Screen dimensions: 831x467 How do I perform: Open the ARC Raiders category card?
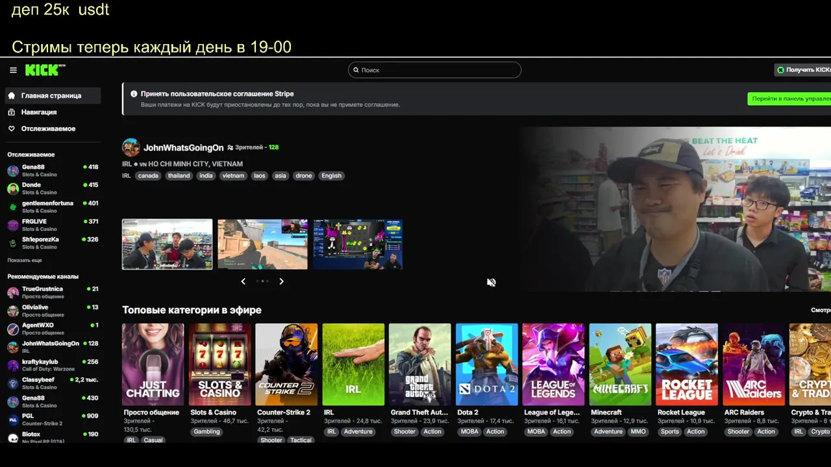pos(754,365)
